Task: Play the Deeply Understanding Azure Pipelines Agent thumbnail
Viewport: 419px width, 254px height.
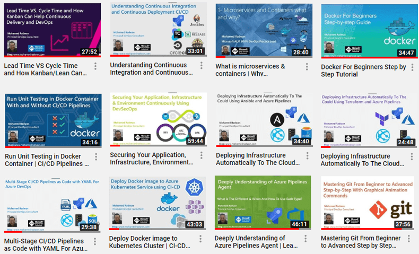Action: [x=263, y=203]
